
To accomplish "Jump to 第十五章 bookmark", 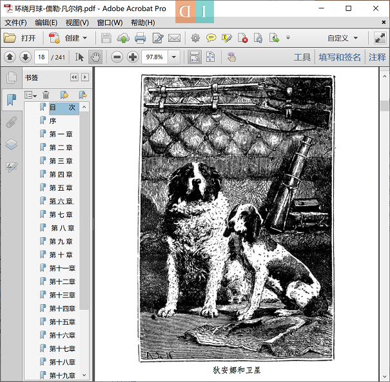I will 62,322.
